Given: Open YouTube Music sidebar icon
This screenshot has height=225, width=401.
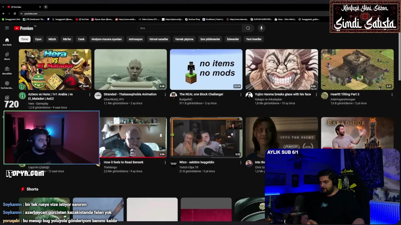Looking at the screenshot, I should pyautogui.click(x=7, y=85).
